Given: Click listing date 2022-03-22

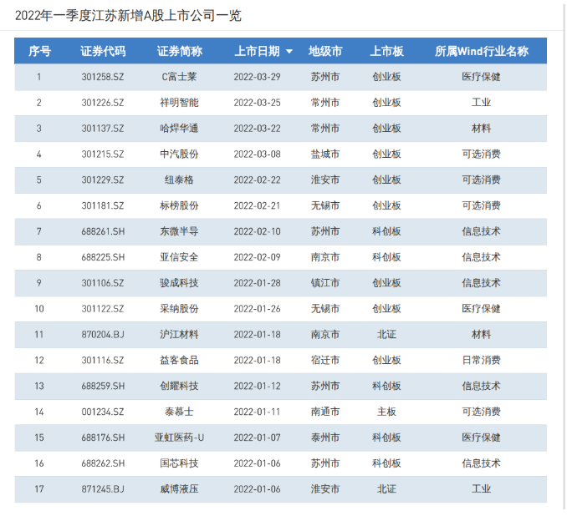Looking at the screenshot, I should pos(257,129).
